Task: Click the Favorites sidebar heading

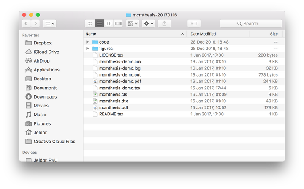Action: pos(31,35)
